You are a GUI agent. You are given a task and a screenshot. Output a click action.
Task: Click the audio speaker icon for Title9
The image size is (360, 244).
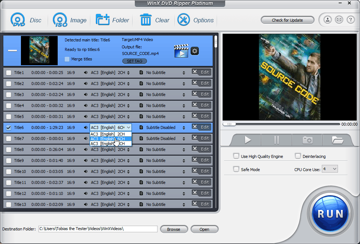coord(86,160)
